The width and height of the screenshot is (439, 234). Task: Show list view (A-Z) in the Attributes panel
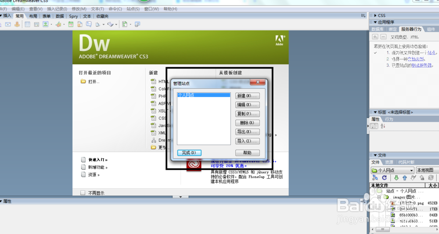383,126
